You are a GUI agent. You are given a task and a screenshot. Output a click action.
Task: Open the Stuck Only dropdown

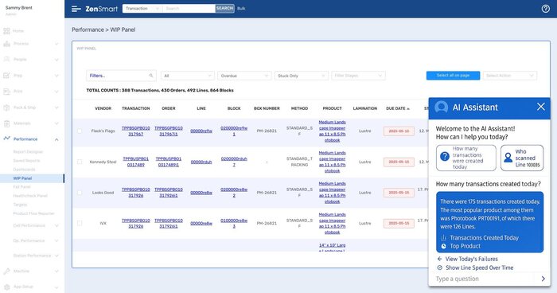[x=302, y=76]
